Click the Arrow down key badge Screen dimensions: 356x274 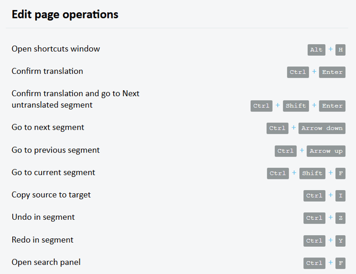point(322,129)
